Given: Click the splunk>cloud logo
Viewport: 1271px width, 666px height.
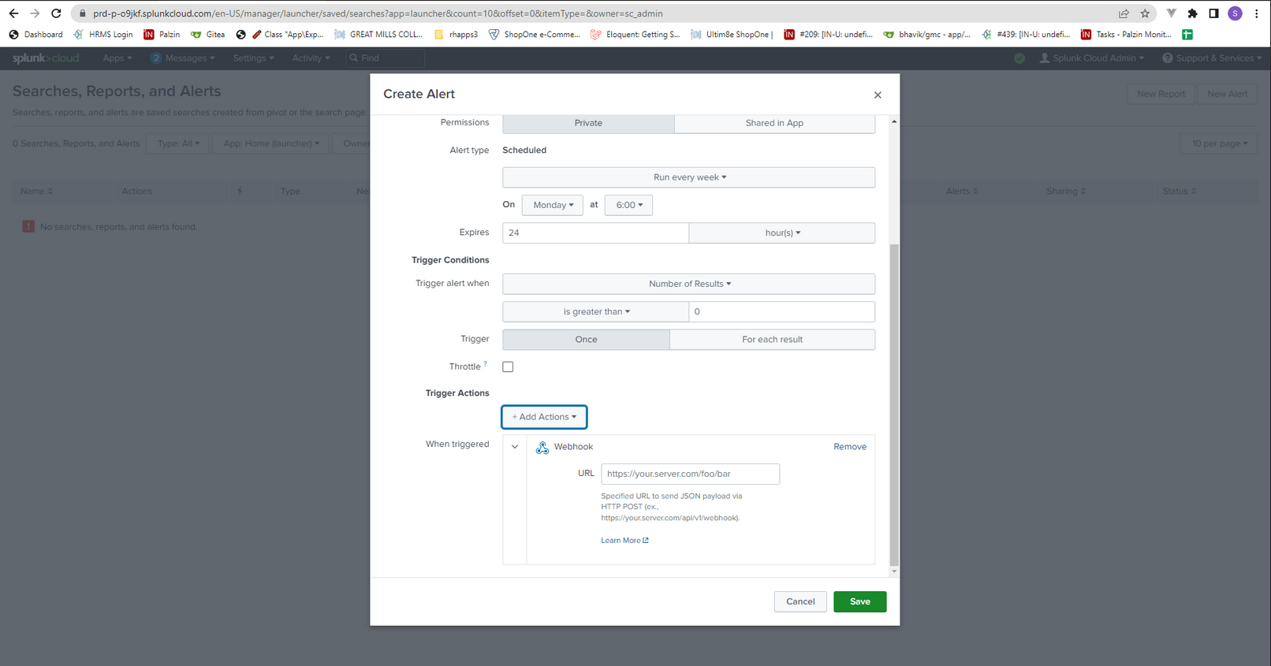Looking at the screenshot, I should [46, 58].
